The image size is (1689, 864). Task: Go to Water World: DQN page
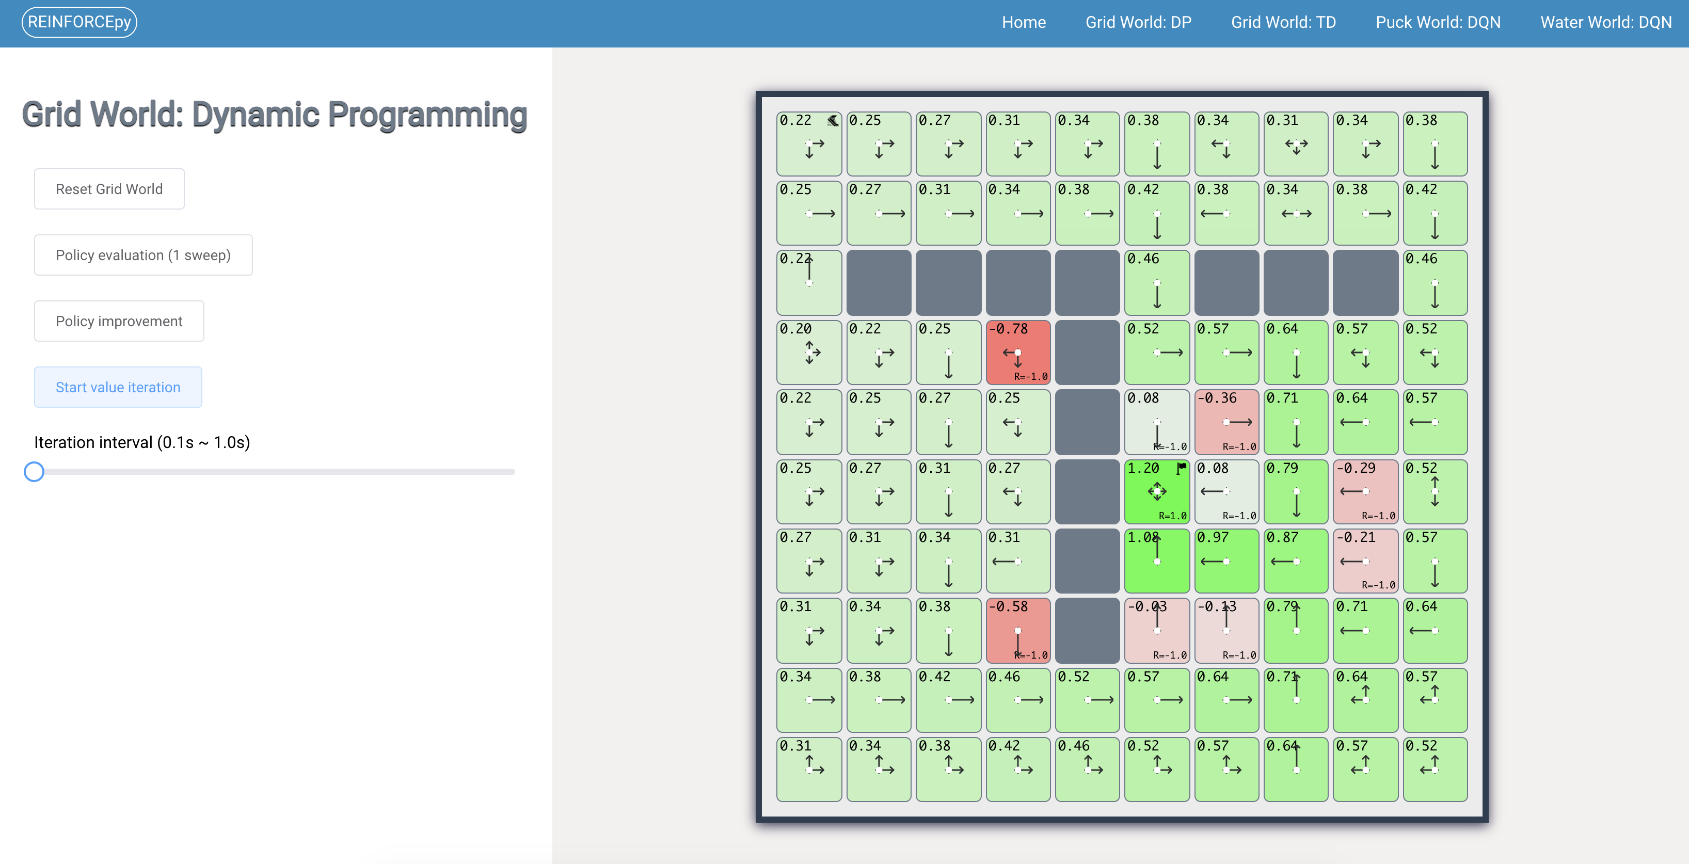click(x=1605, y=22)
